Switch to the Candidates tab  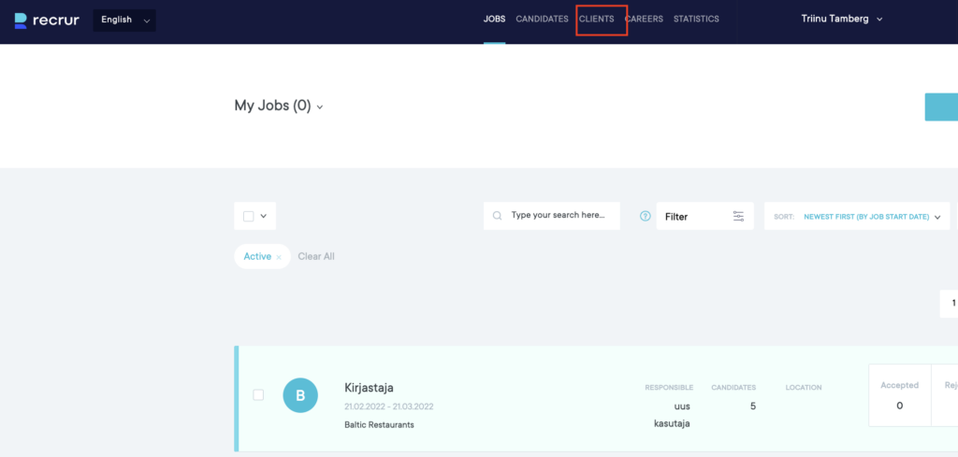542,19
